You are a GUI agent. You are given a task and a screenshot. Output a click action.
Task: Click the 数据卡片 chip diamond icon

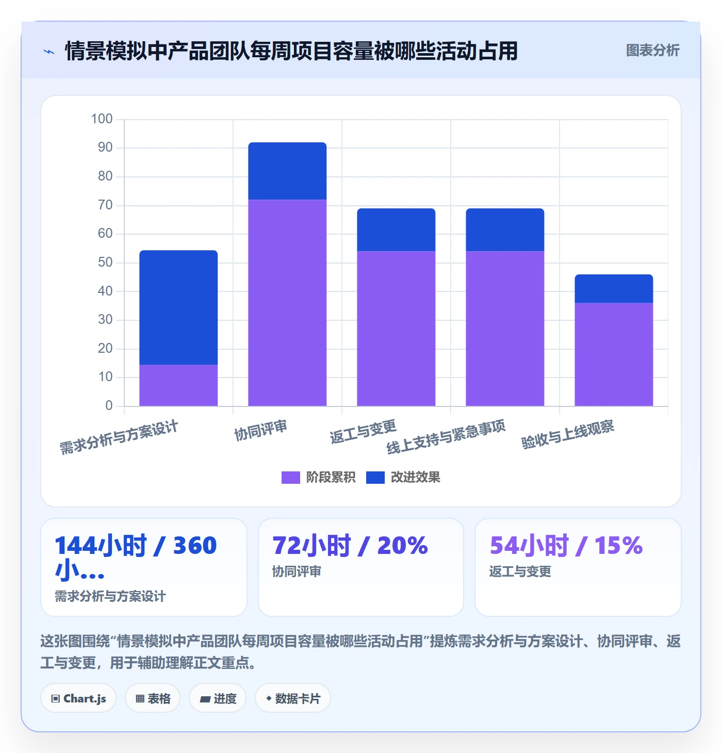tap(269, 698)
